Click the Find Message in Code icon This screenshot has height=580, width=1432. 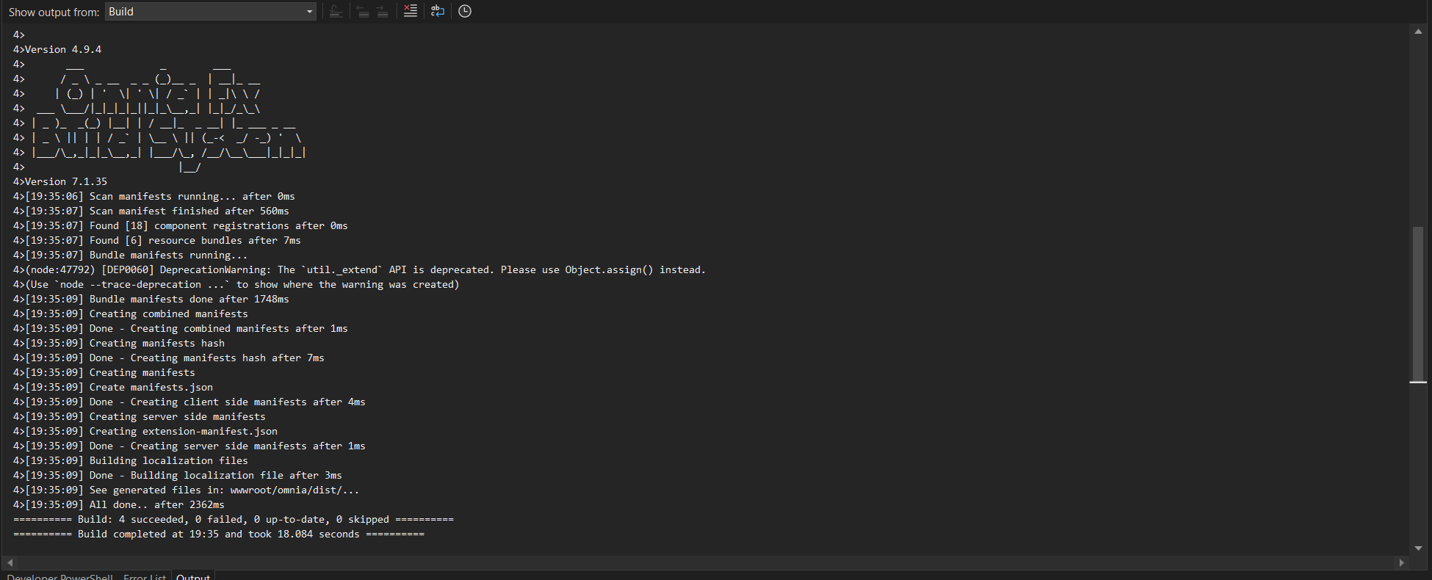(x=336, y=11)
